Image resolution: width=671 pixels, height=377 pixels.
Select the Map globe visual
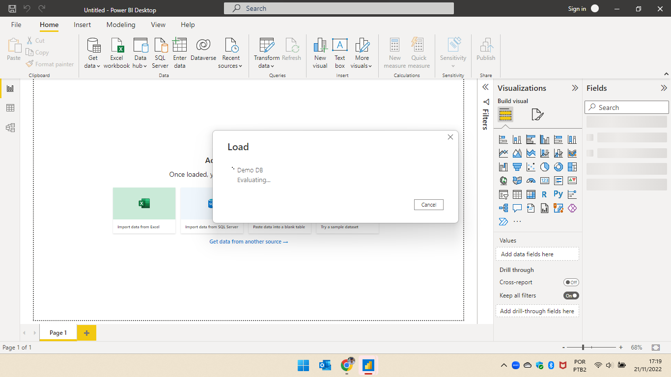(x=503, y=181)
